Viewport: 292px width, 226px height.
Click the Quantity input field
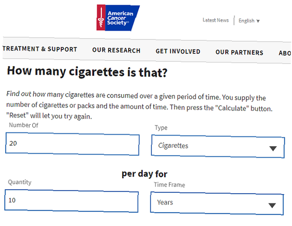[x=72, y=201]
